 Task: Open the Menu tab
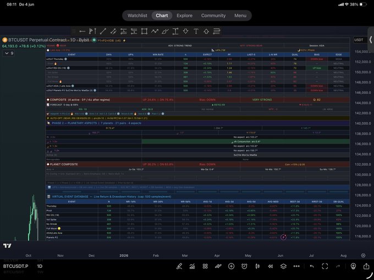(240, 15)
